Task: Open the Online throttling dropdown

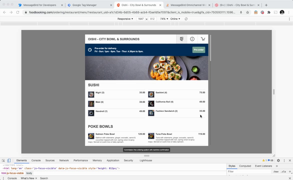Action: point(175,19)
